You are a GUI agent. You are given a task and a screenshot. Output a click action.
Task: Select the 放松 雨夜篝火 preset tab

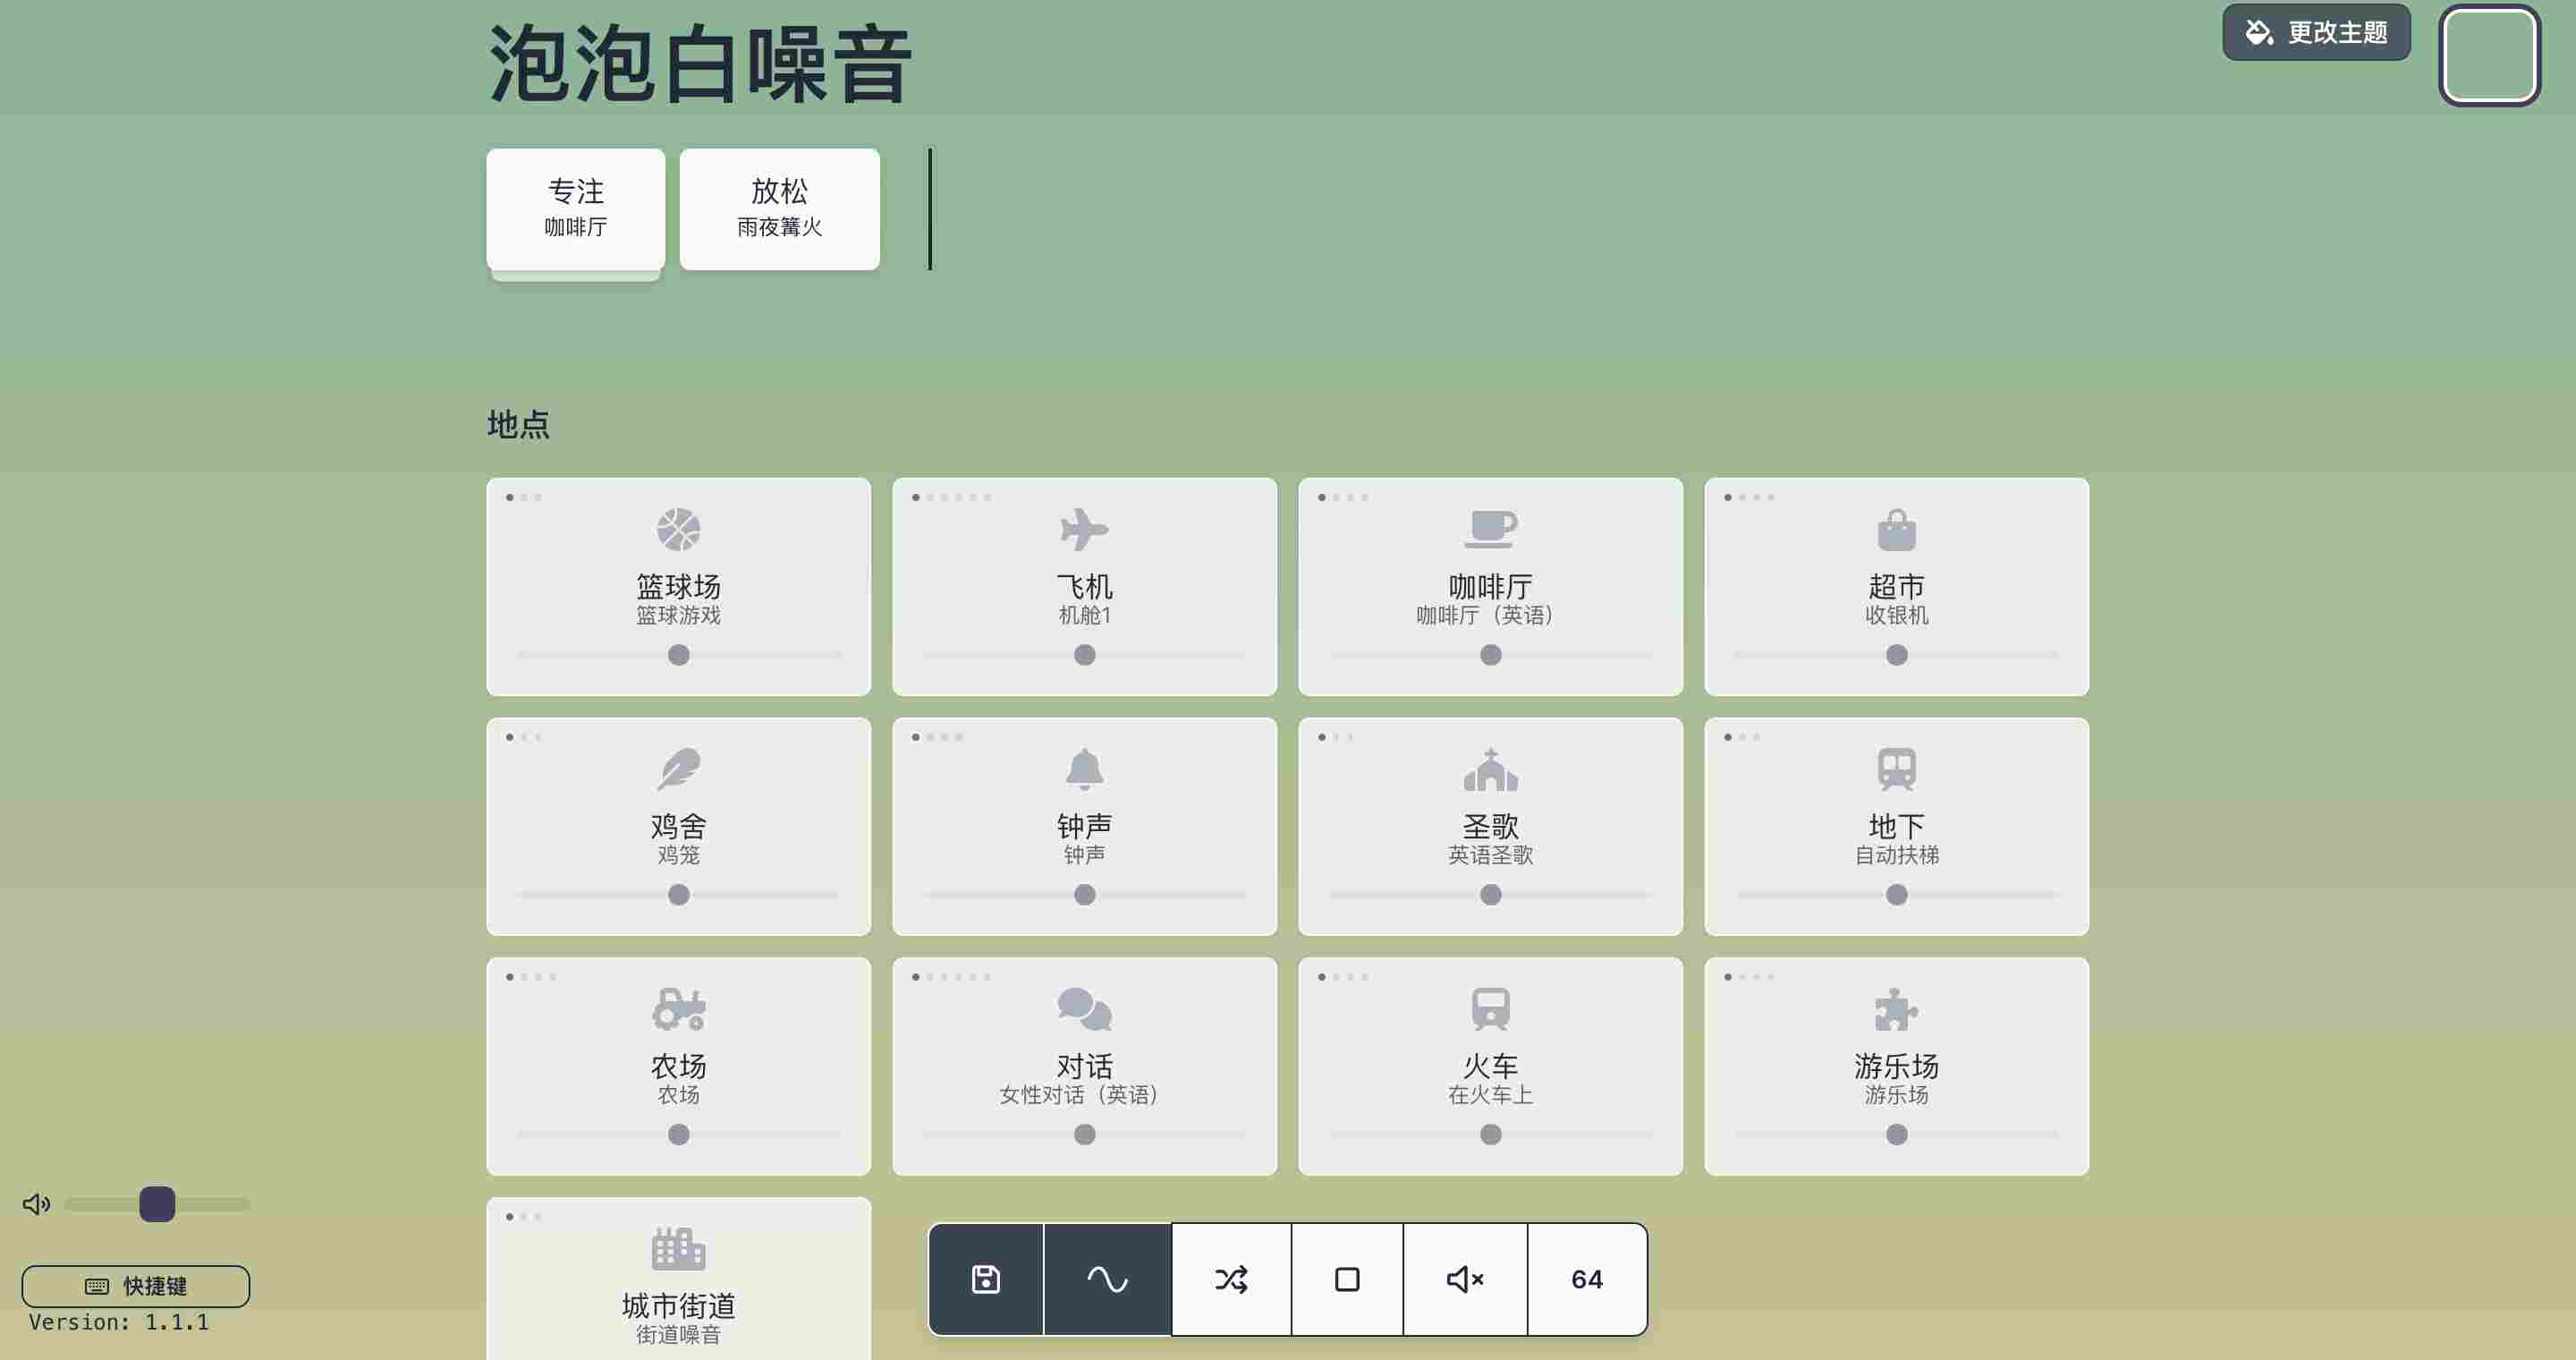(x=779, y=209)
